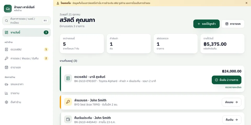Focus the ค้นหาการจอง search field
Screen dimensions: 251x125
[27, 21]
